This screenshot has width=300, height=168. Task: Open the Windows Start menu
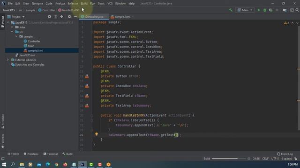4,164
